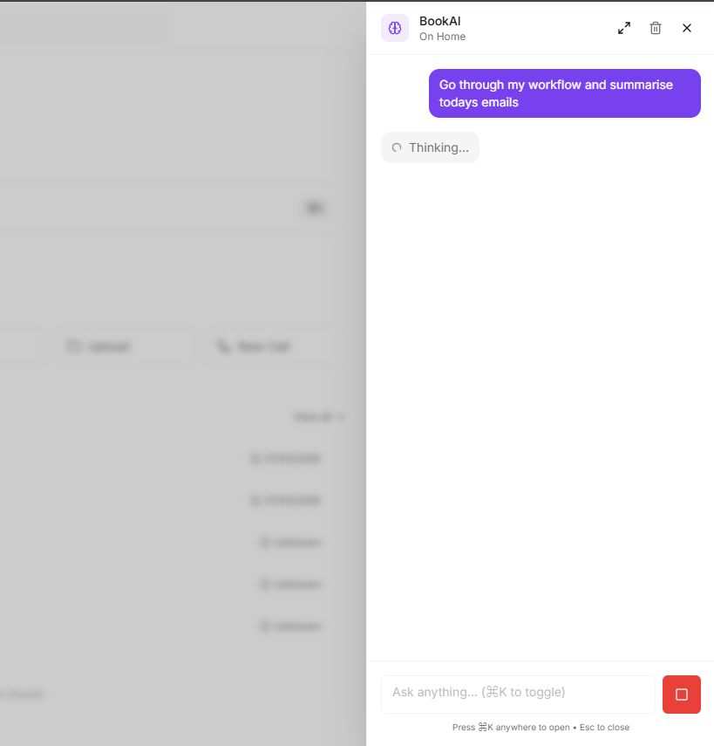Click the blurred icon button above Upload row
Viewport: 714px width, 746px height.
(x=315, y=208)
